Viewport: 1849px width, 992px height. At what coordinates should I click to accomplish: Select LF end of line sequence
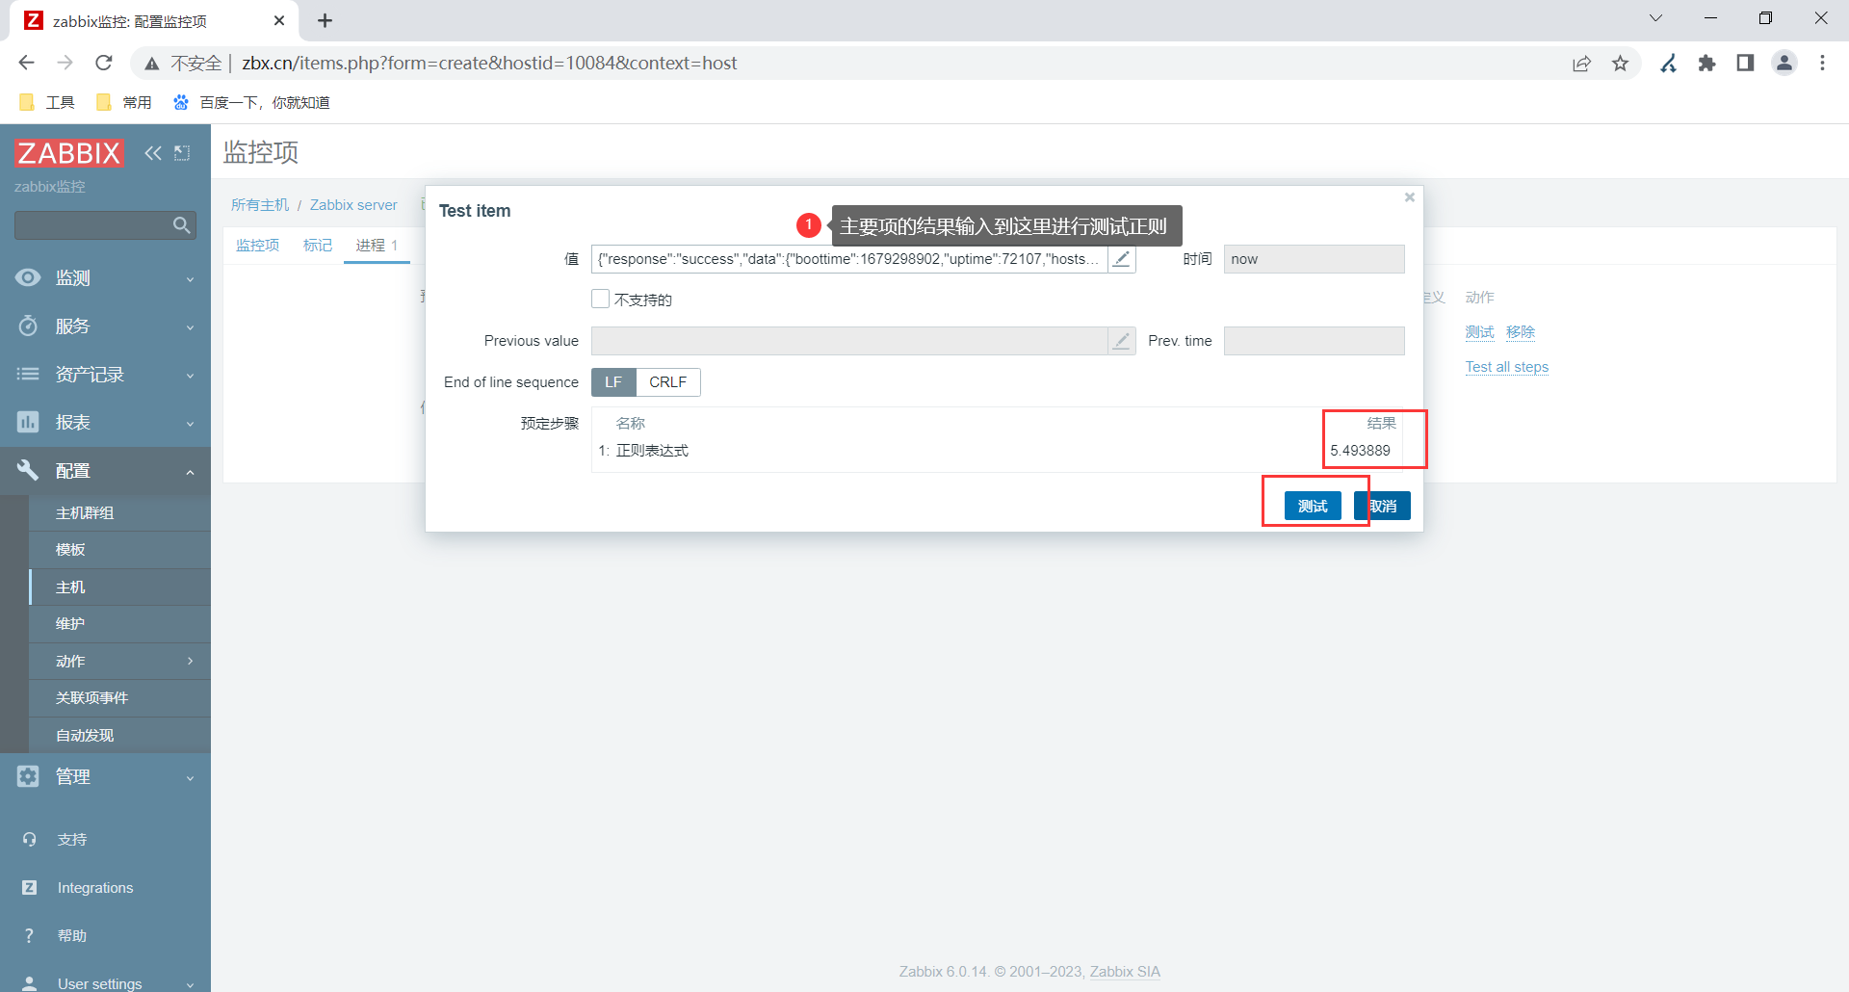click(613, 382)
